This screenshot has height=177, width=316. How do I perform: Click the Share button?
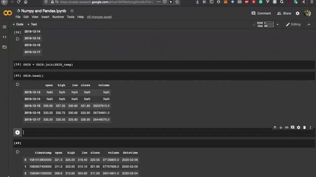284,13
